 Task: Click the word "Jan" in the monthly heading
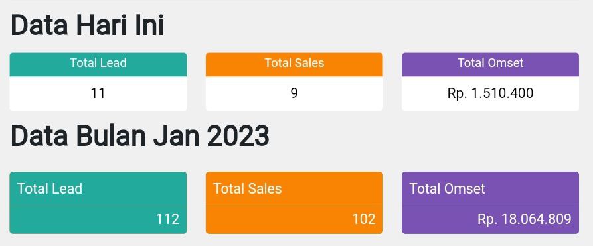coord(176,136)
